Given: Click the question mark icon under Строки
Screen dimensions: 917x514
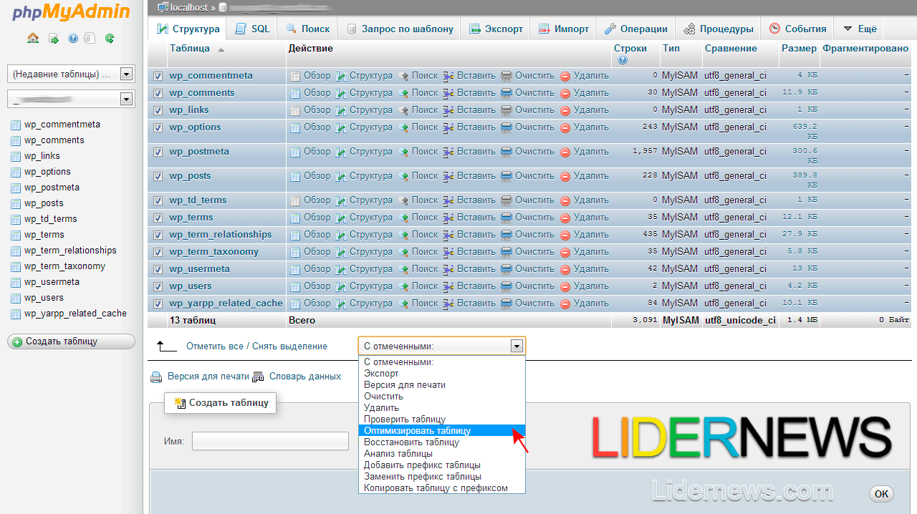Looking at the screenshot, I should pos(622,60).
